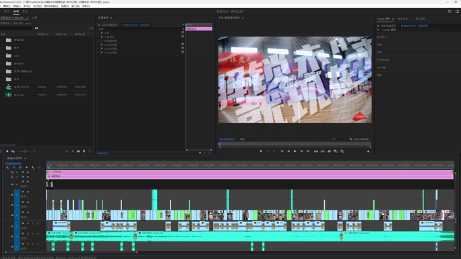This screenshot has height=259, width=461.
Task: Click the Export Frame camera icon
Action: (x=329, y=151)
